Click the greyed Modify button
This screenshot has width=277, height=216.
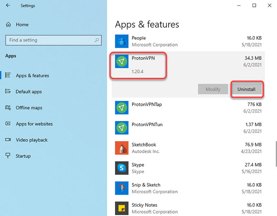click(x=213, y=89)
